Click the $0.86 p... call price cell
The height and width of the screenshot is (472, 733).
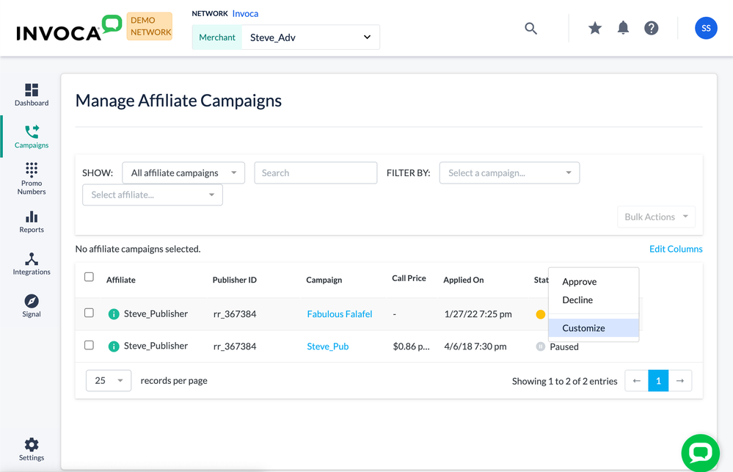click(411, 346)
